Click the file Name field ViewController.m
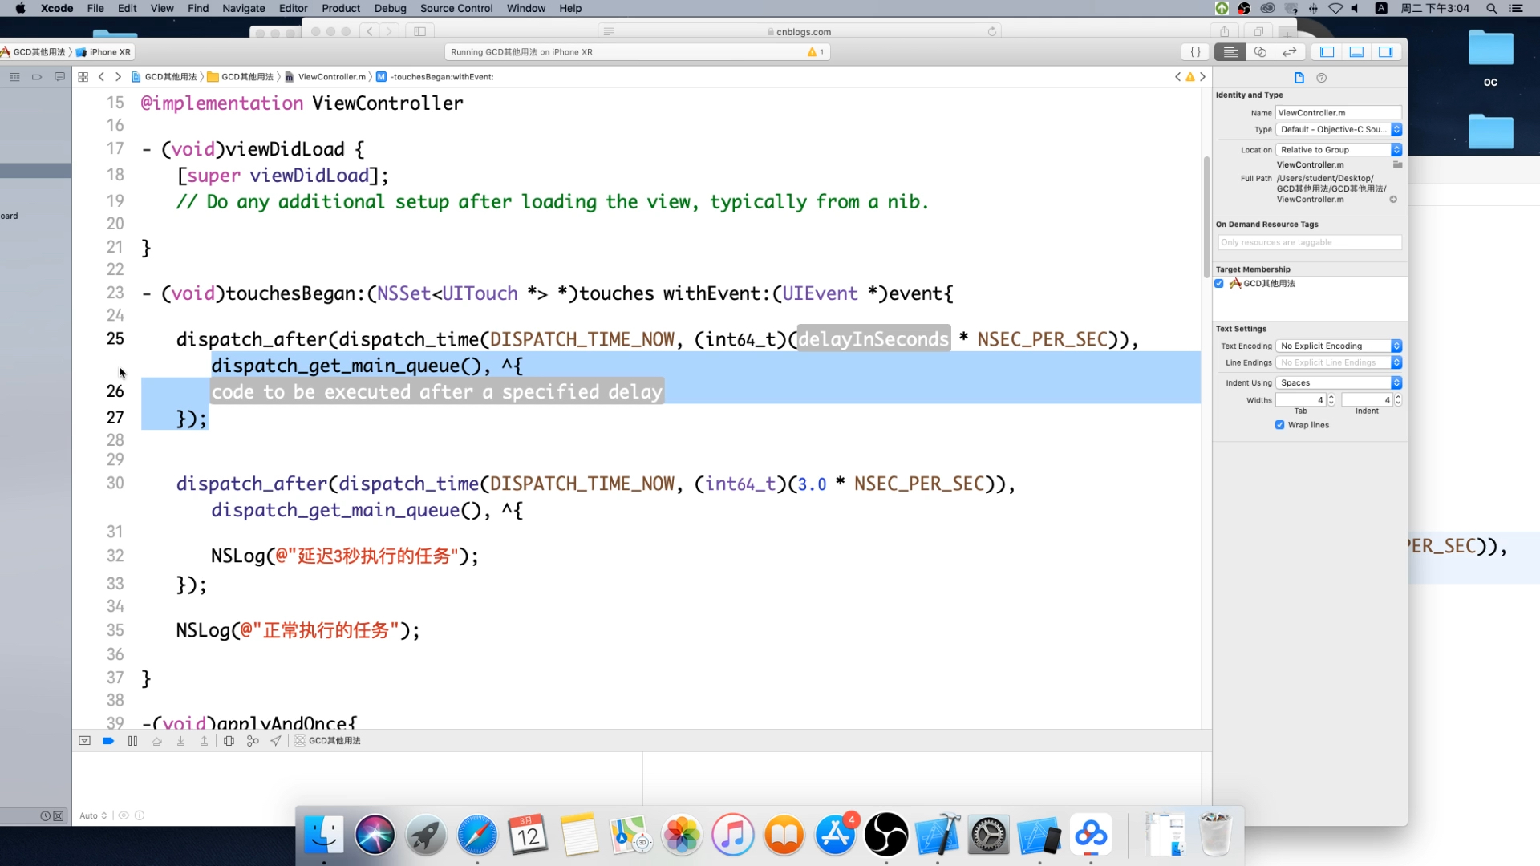The image size is (1540, 866). (1339, 113)
